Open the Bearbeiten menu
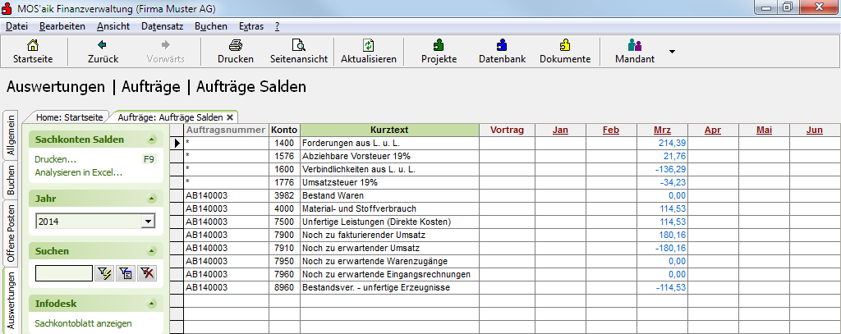The height and width of the screenshot is (334, 841). 62,26
